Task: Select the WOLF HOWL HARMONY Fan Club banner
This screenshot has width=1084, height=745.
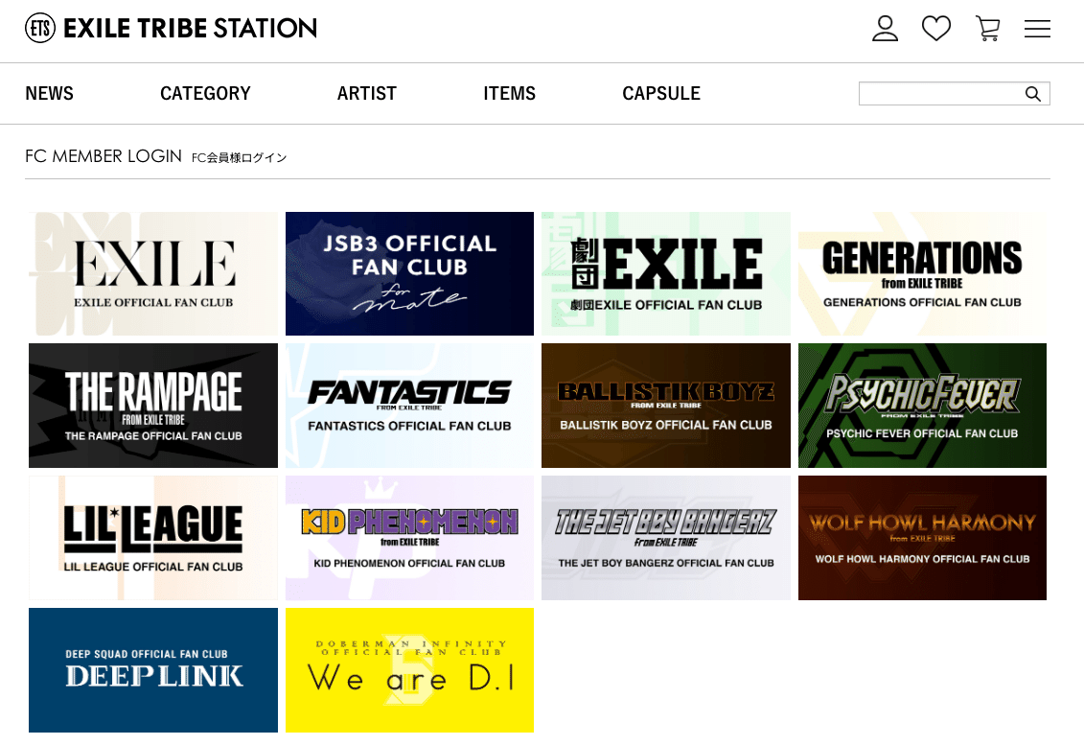Action: click(x=922, y=538)
